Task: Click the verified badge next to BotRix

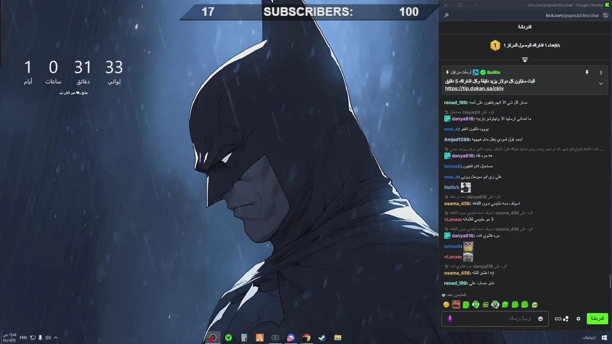Action: 483,72
